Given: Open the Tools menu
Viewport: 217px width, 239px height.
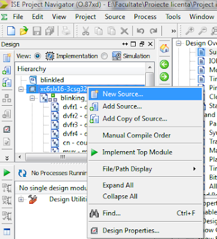Looking at the screenshot, I should coord(173,17).
